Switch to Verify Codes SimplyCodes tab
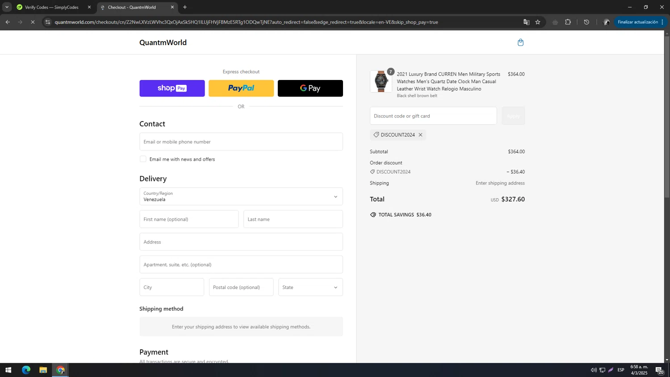This screenshot has height=377, width=670. click(x=51, y=7)
